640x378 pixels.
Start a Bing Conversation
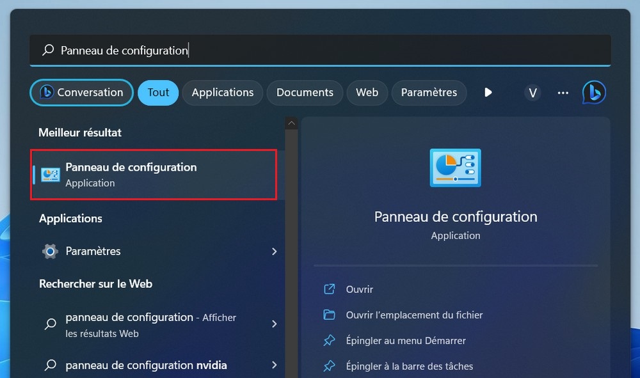click(81, 93)
